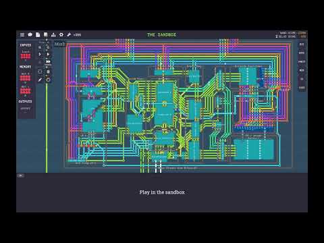Open the wire color ring picker

tap(48, 80)
